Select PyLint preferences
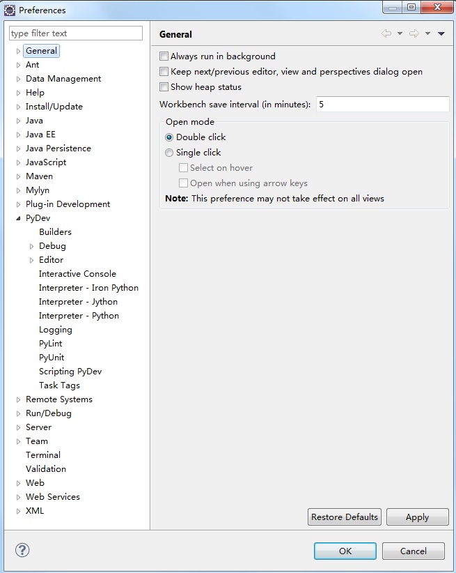456x573 pixels. pos(50,344)
